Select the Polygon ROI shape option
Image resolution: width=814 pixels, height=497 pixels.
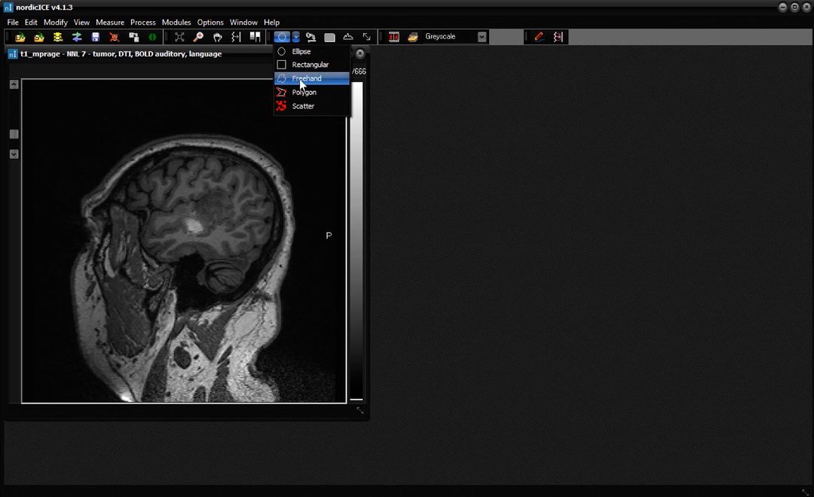pyautogui.click(x=304, y=92)
